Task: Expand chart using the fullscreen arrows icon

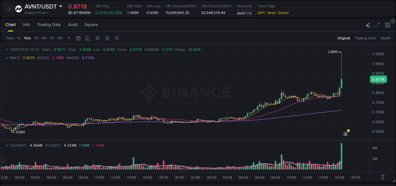Action: [x=377, y=25]
